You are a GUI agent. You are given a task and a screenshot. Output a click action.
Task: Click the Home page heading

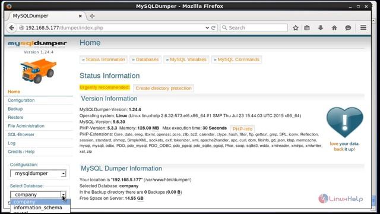click(90, 43)
